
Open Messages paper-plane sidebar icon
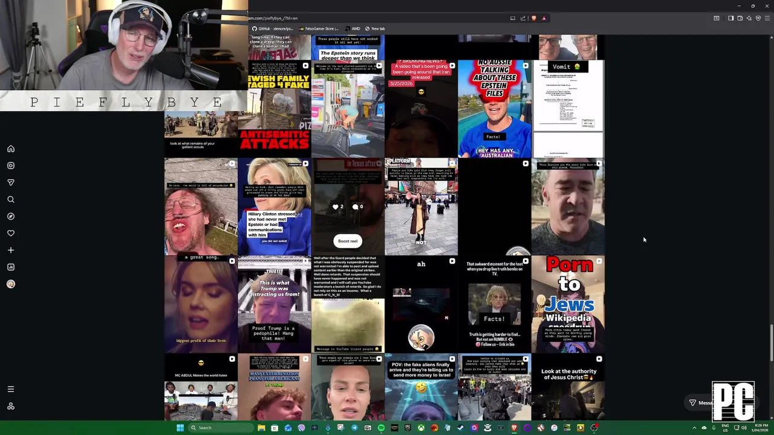coord(11,182)
